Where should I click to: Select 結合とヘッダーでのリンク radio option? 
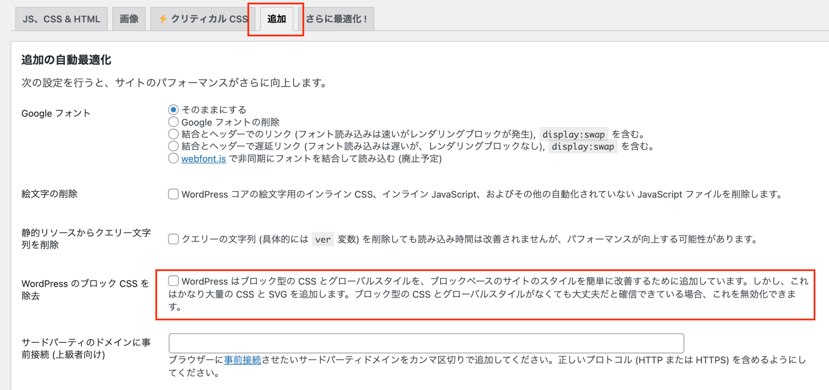[x=173, y=134]
